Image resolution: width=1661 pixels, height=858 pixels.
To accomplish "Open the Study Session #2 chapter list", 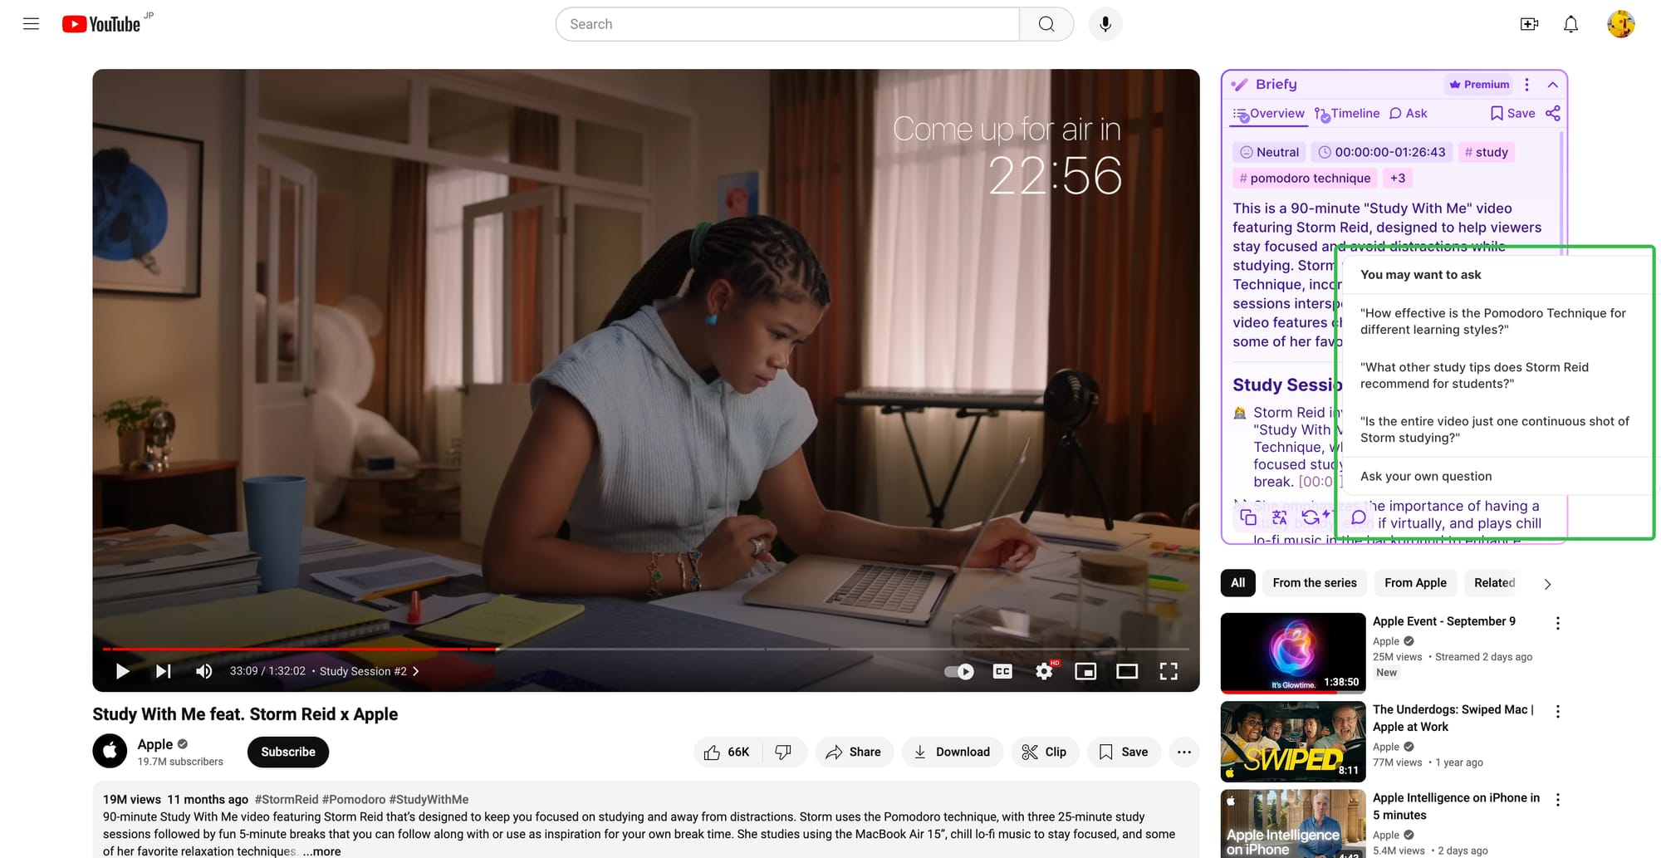I will (369, 671).
